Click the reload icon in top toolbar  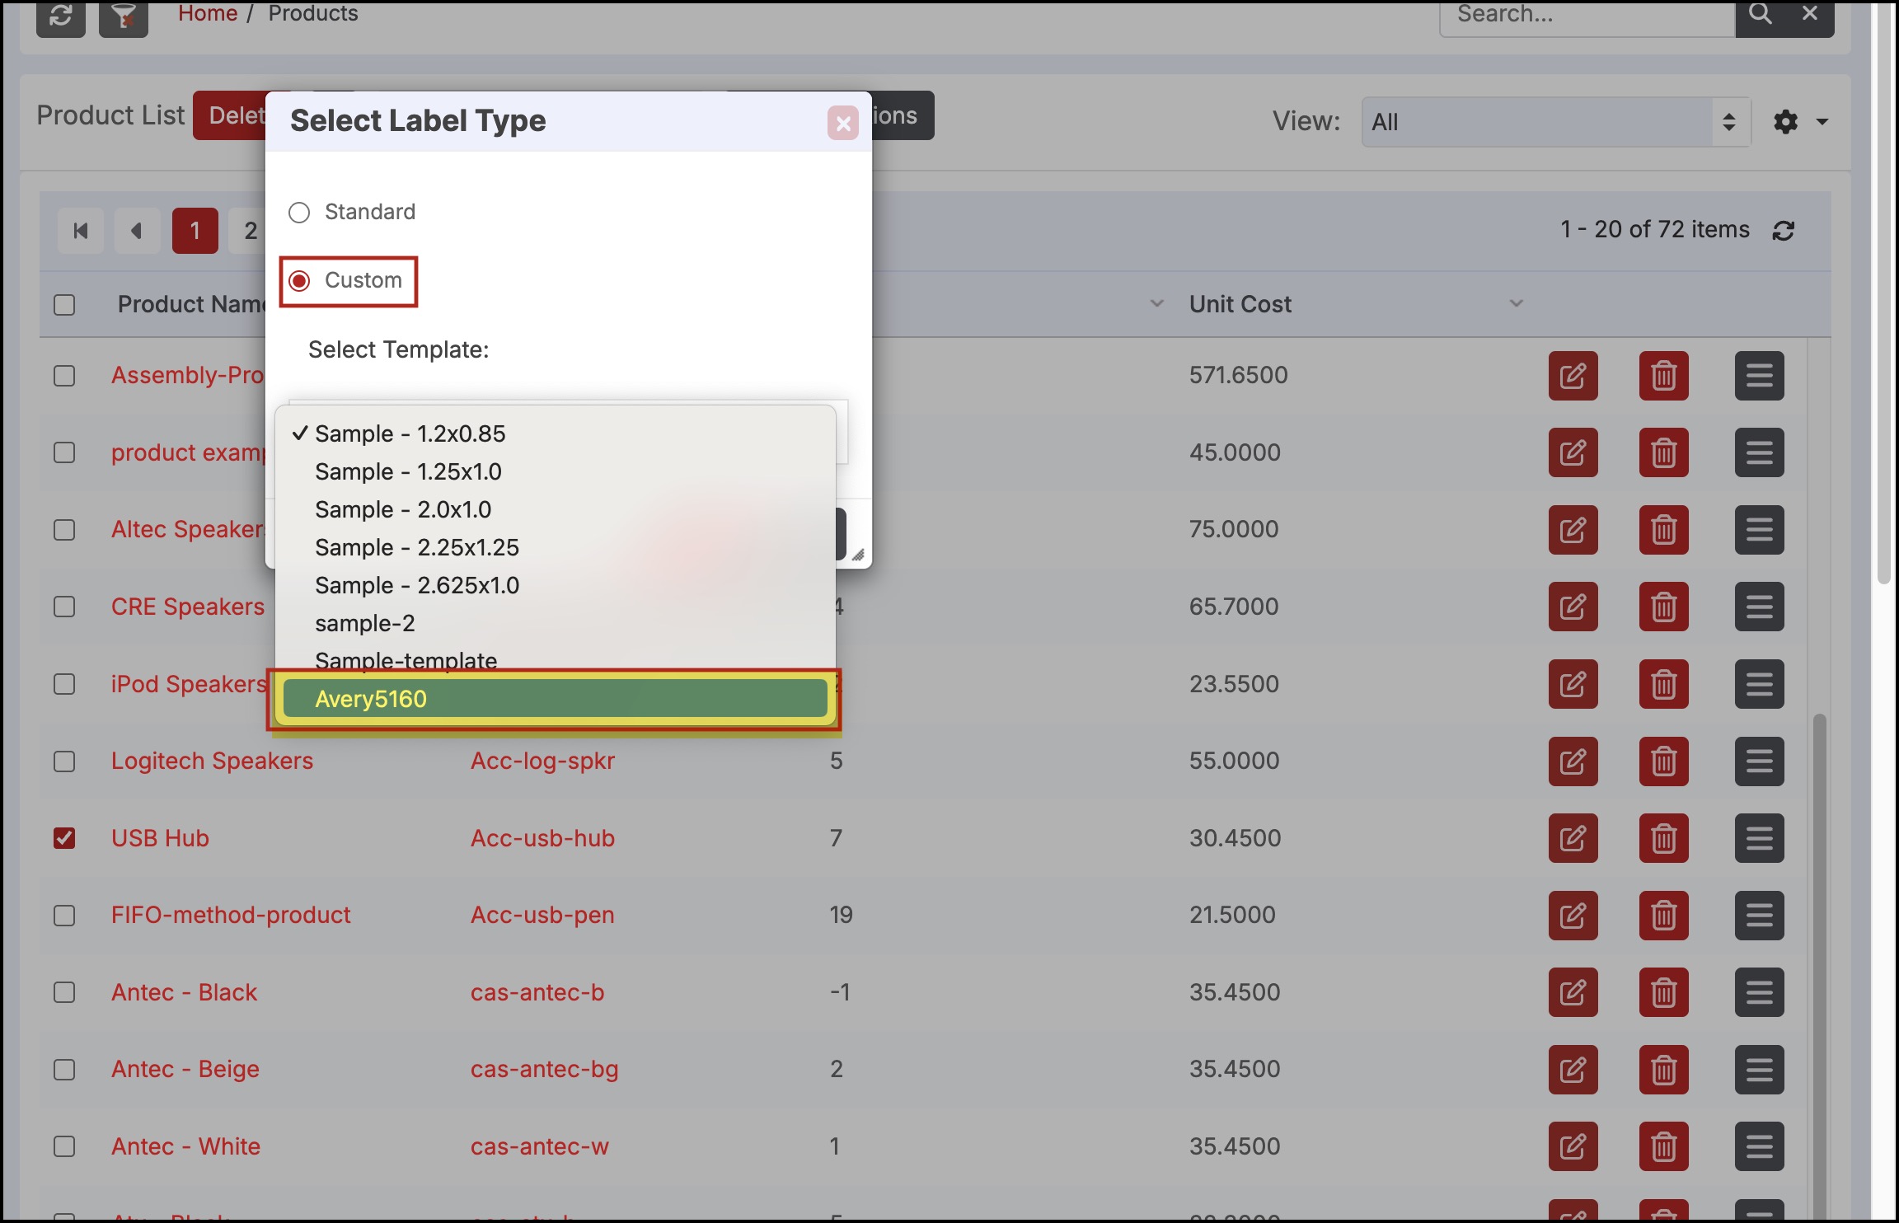(x=61, y=16)
